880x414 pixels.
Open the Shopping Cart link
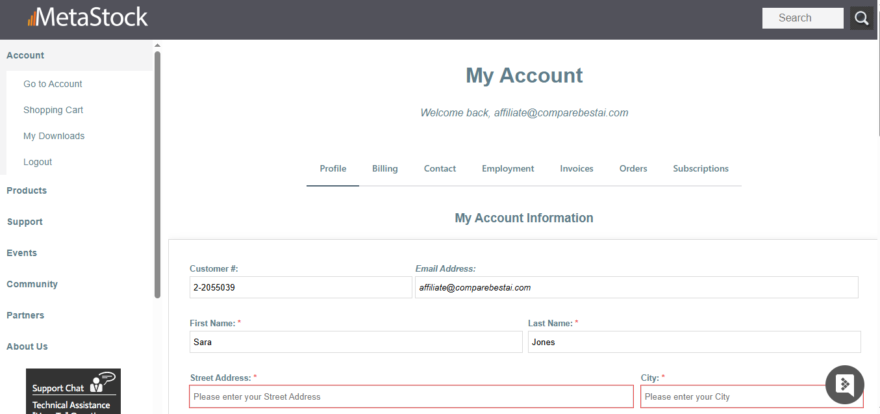53,110
